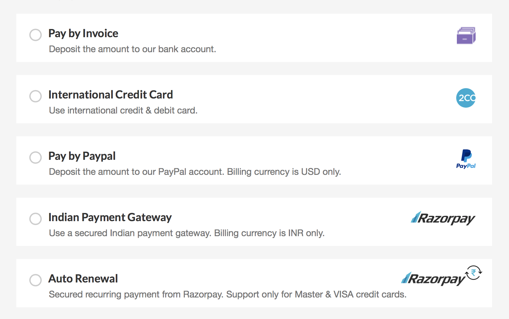Click 'Deposit the amount to our bank account' text
Screen dimensions: 509x319
[133, 49]
